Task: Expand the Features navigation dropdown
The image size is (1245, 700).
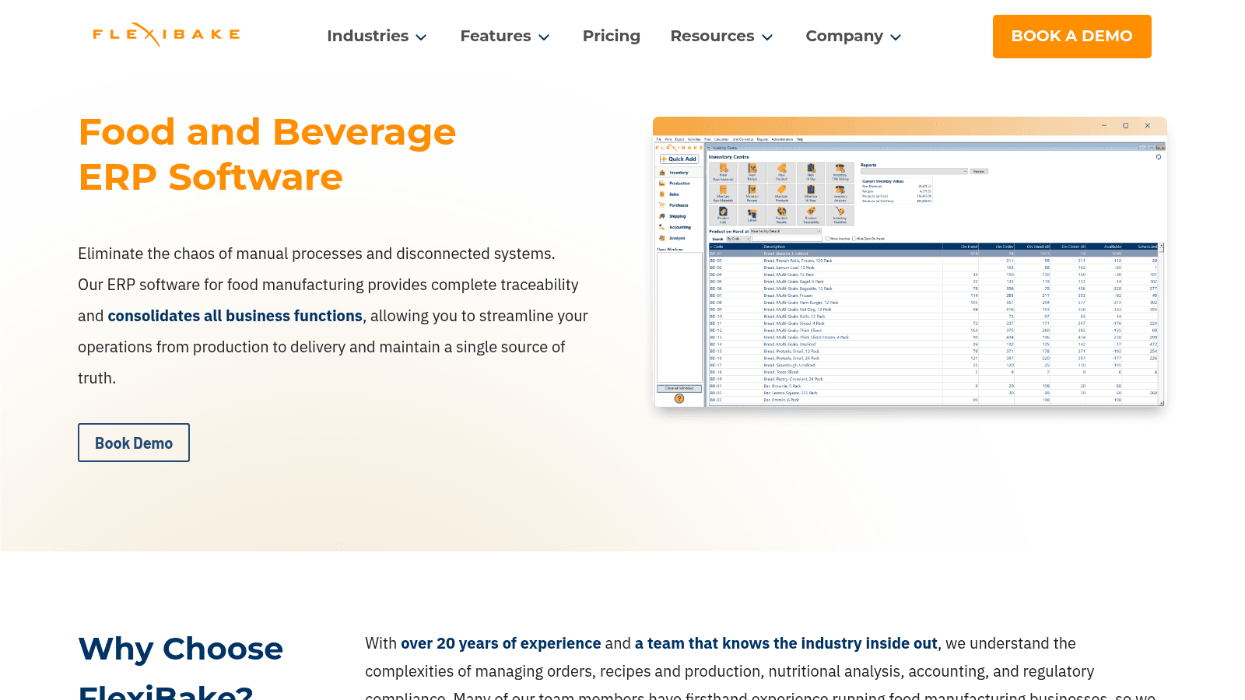Action: 505,36
